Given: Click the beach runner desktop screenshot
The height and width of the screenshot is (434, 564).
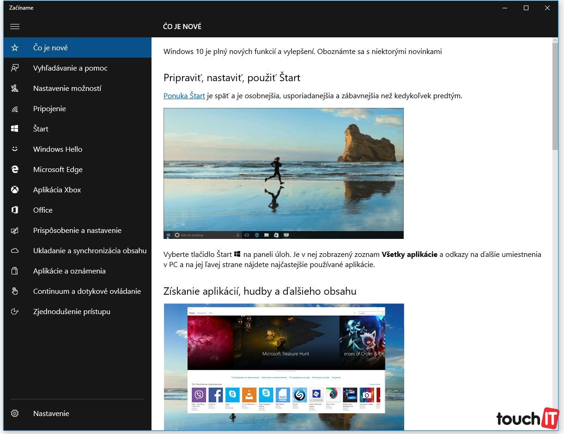Looking at the screenshot, I should [x=283, y=173].
